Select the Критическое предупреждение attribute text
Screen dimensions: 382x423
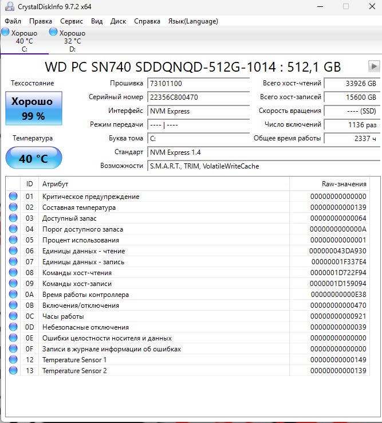[91, 197]
